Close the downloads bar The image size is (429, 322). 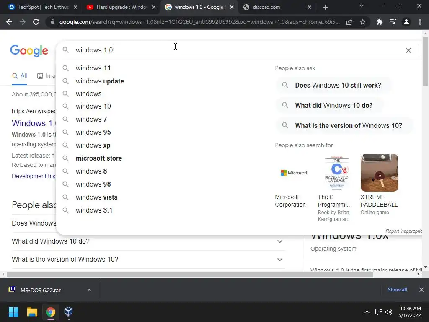[421, 290]
